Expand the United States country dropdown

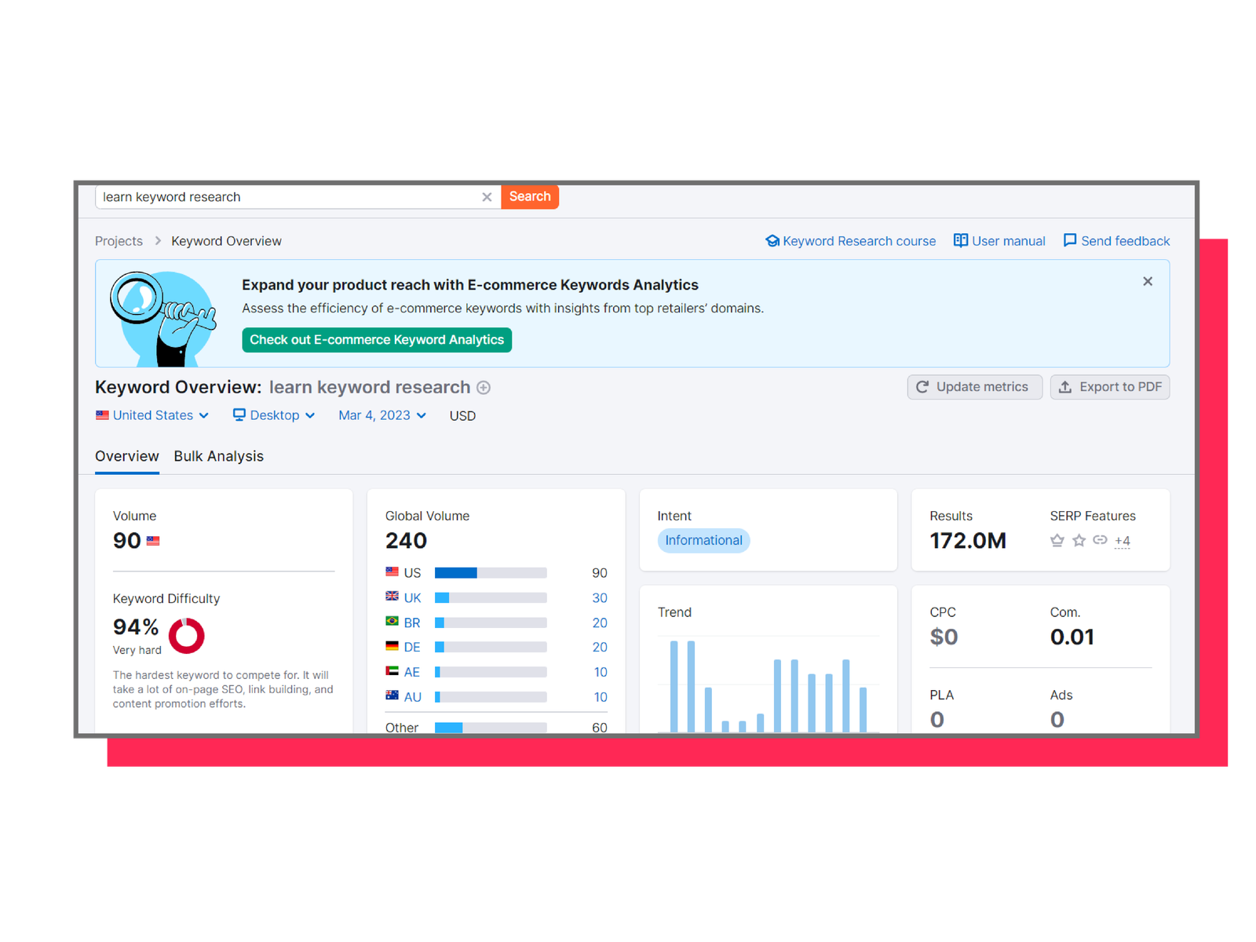152,415
